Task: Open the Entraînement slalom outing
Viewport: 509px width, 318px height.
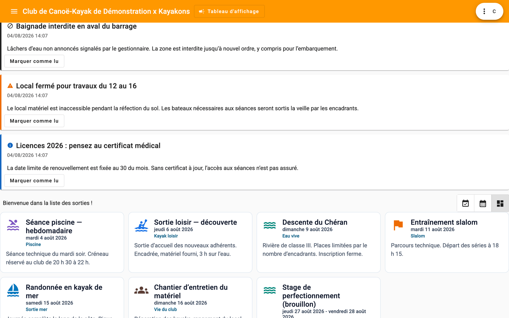Action: tap(447, 242)
